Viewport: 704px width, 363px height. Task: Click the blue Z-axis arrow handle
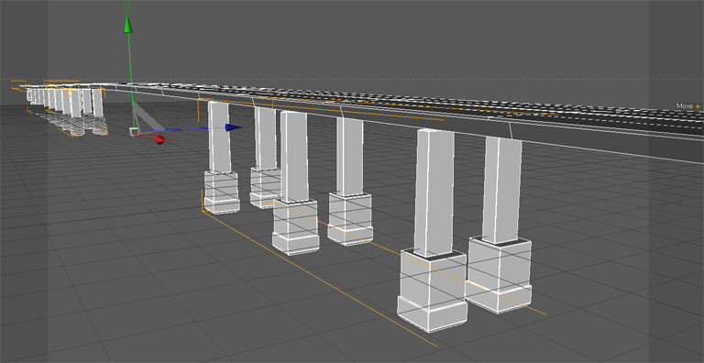pos(233,128)
